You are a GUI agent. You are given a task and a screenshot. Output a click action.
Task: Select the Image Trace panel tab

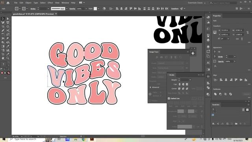(154, 52)
